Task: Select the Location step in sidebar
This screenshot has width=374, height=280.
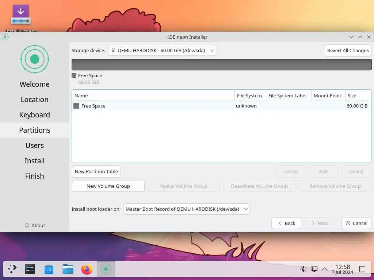Action: tap(35, 100)
